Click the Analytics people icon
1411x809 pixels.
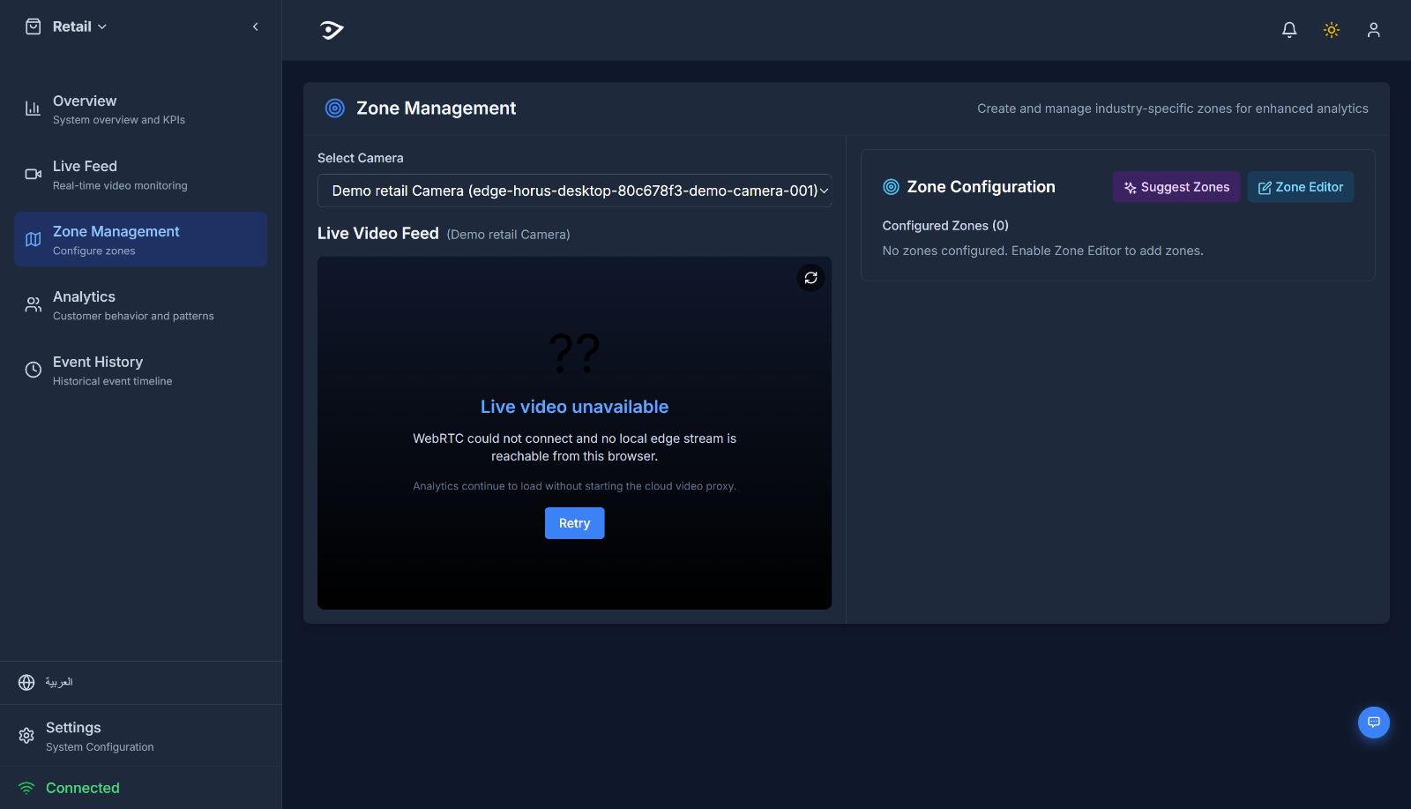coord(33,304)
